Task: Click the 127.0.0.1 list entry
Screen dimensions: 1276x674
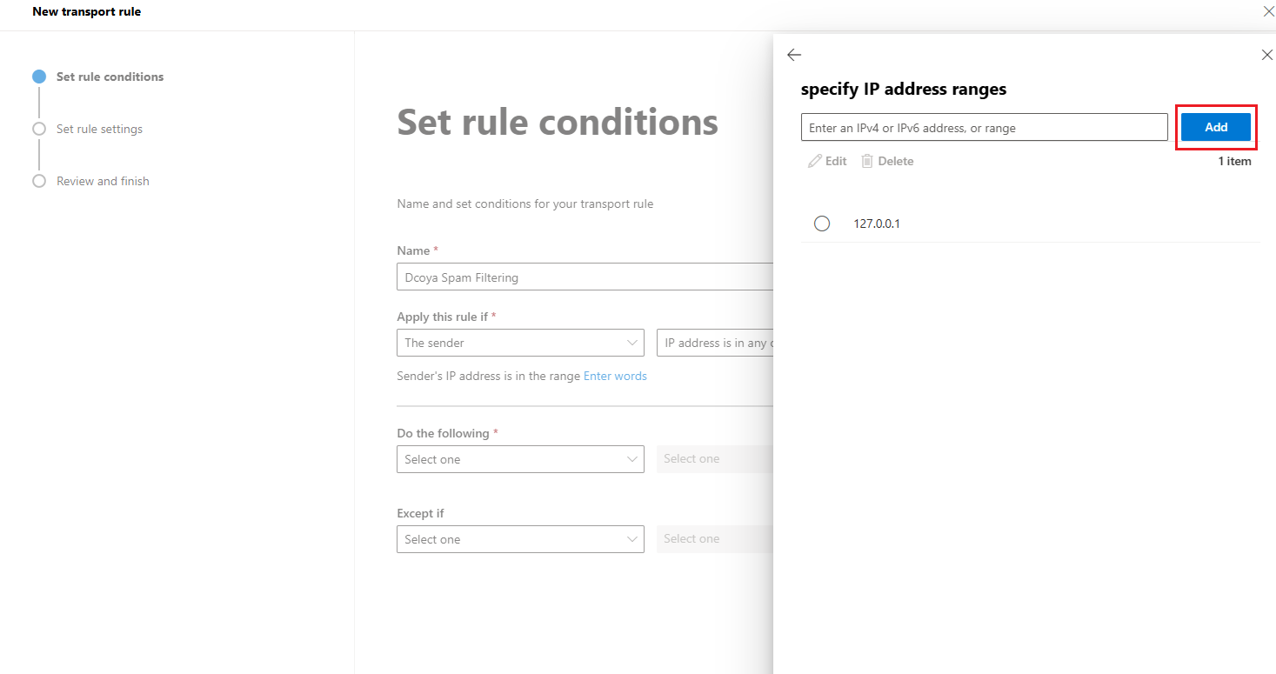Action: [x=1029, y=224]
